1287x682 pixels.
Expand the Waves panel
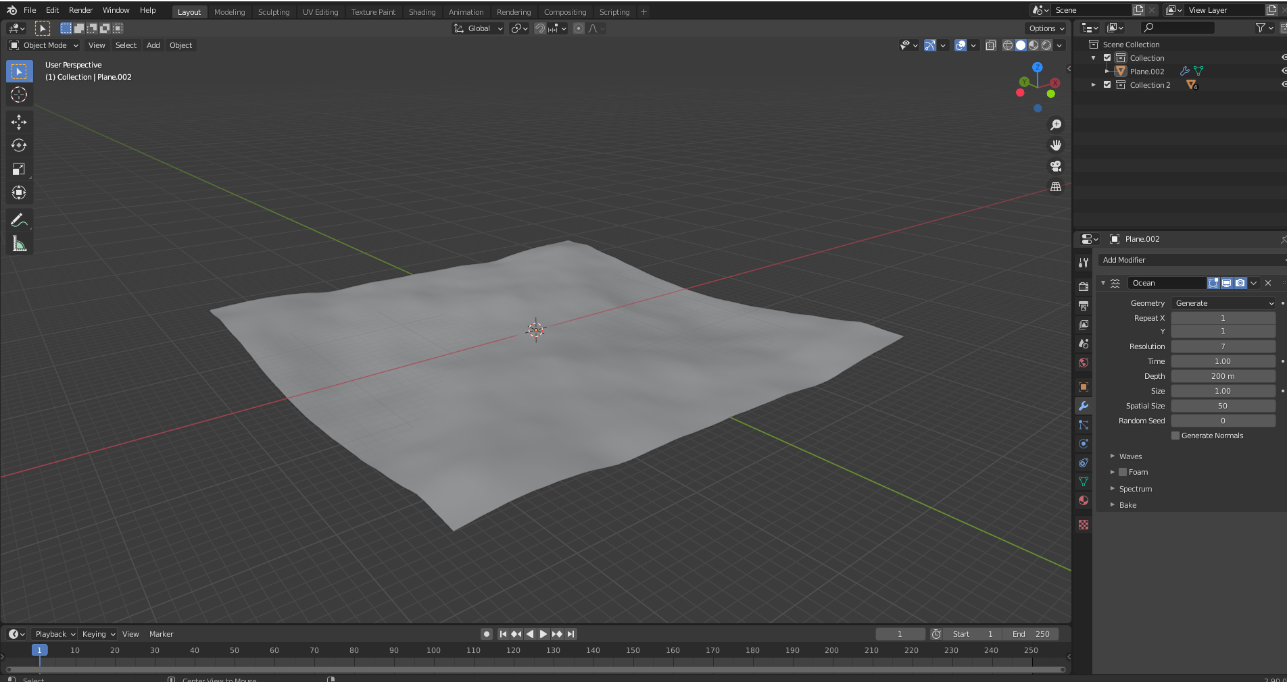tap(1130, 456)
